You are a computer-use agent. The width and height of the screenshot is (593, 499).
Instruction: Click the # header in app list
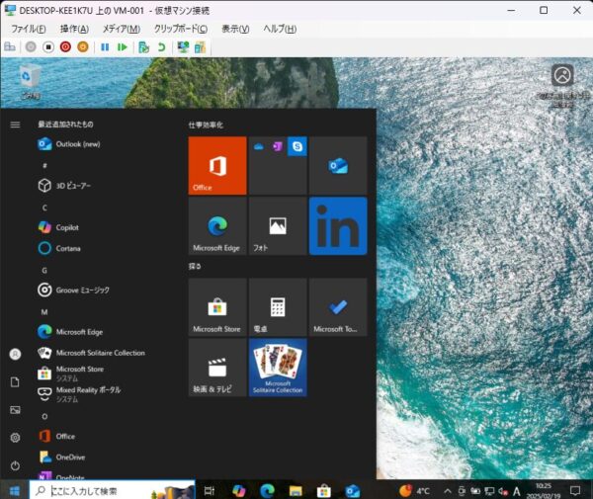point(44,166)
